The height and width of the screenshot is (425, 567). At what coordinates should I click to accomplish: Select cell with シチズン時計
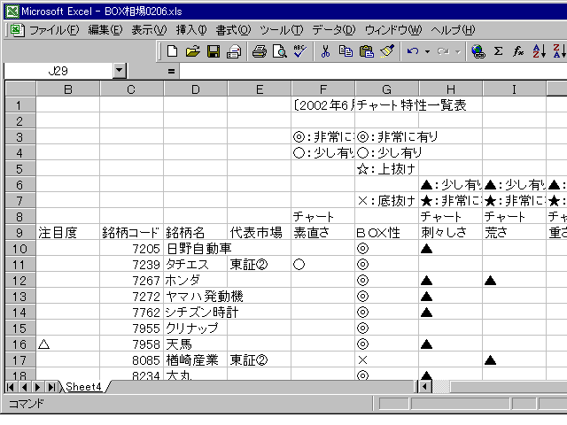(196, 313)
